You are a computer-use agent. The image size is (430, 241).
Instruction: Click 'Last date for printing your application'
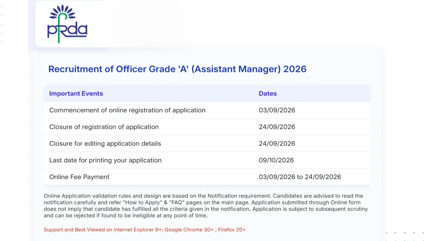pyautogui.click(x=105, y=160)
